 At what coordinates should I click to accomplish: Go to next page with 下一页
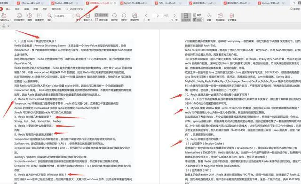pos(174,17)
